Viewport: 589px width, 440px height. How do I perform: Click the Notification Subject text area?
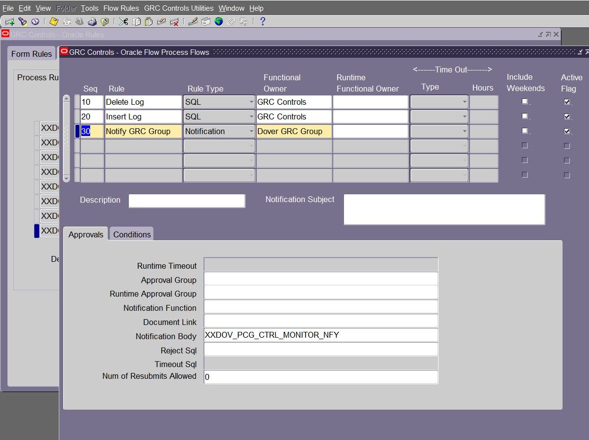coord(444,209)
